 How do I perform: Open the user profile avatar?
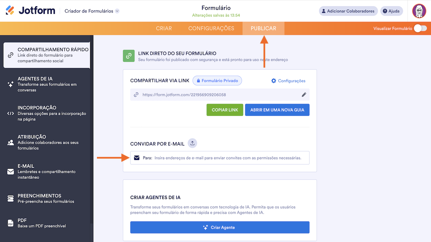[x=419, y=11]
